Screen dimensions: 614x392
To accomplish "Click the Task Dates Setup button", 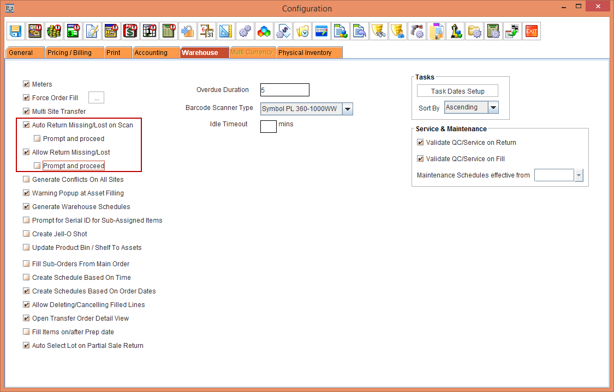I will click(457, 90).
